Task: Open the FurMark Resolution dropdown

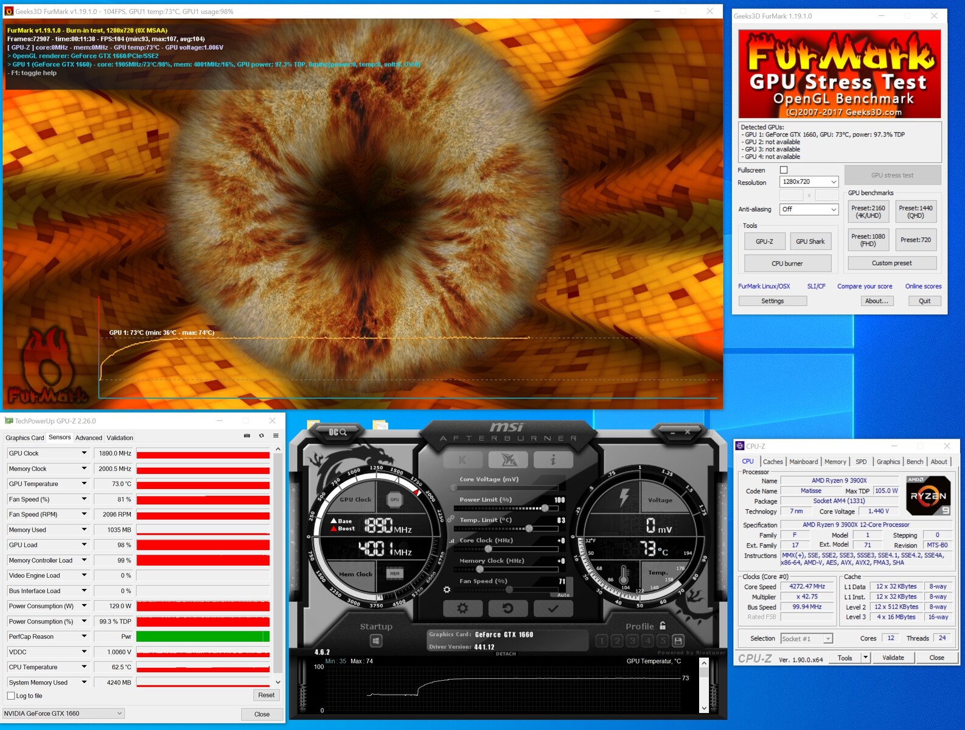Action: tap(809, 182)
